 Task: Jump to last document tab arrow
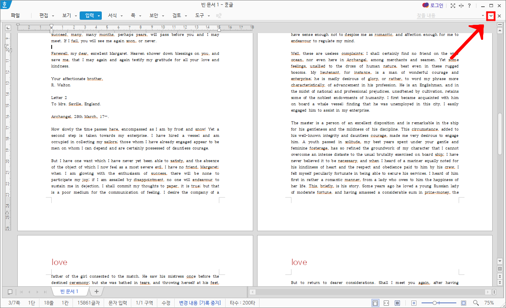[x=46, y=292]
